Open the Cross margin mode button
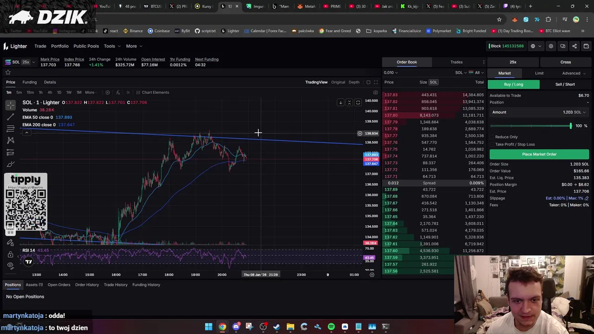This screenshot has height=334, width=594. (565, 62)
